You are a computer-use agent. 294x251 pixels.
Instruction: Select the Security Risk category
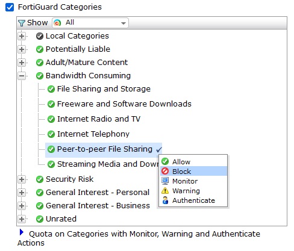(70, 179)
